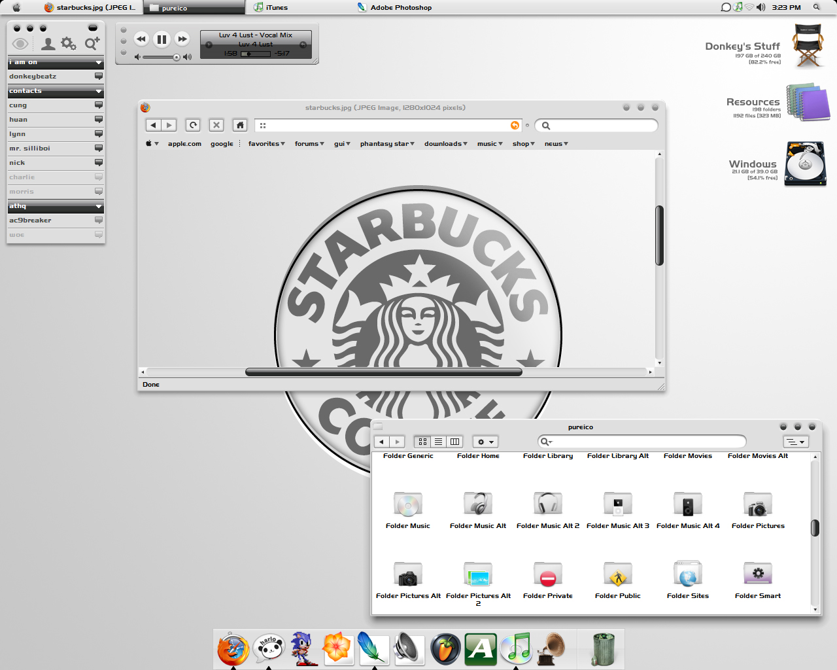Pause the playing song
This screenshot has width=837, height=670.
(162, 39)
